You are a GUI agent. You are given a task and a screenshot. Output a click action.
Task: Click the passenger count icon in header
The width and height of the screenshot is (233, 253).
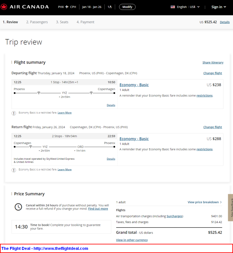pos(110,7)
